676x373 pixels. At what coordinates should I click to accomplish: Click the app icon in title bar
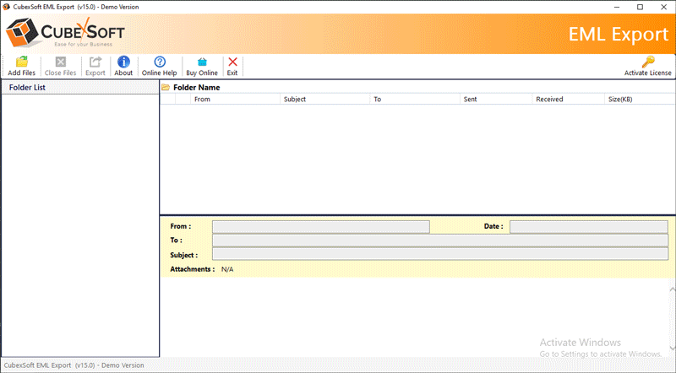point(6,7)
